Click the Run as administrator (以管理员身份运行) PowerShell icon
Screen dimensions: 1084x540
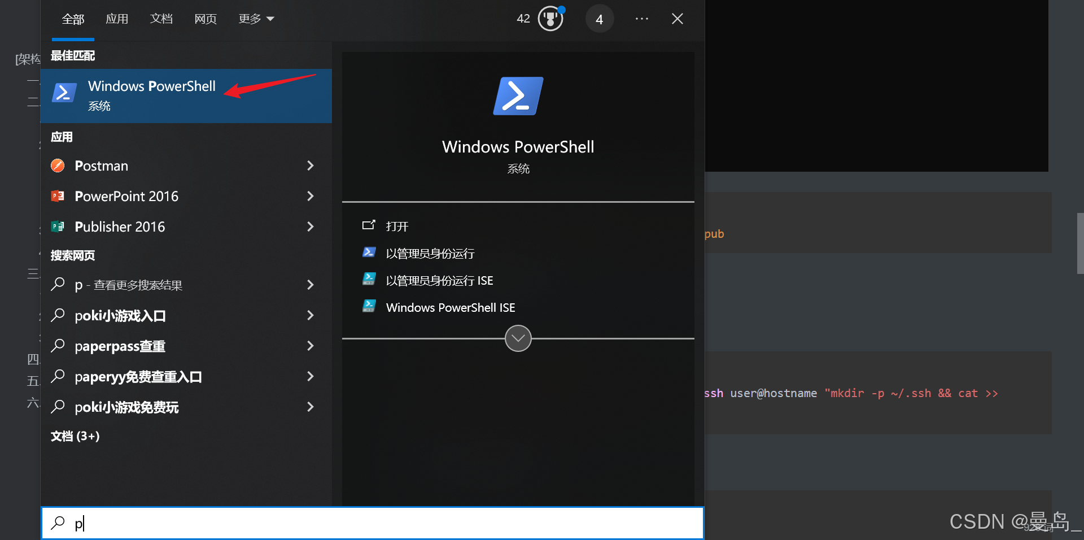[369, 252]
